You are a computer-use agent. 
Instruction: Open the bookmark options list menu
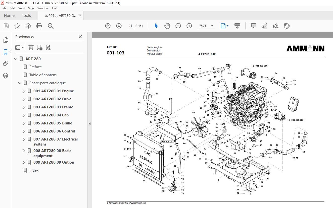tap(19, 47)
